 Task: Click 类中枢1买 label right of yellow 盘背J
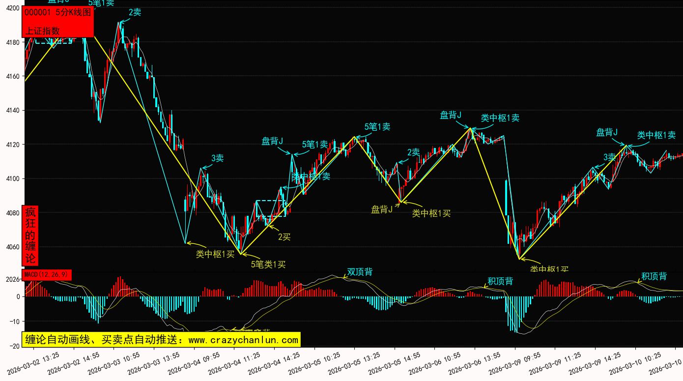point(431,213)
